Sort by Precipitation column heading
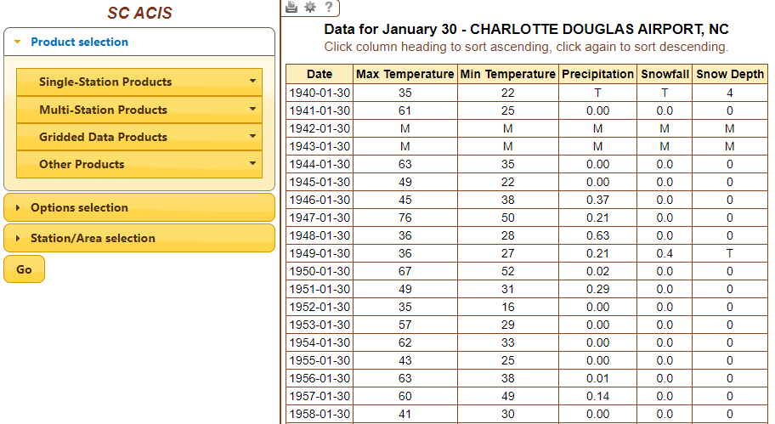The image size is (775, 424). (597, 74)
